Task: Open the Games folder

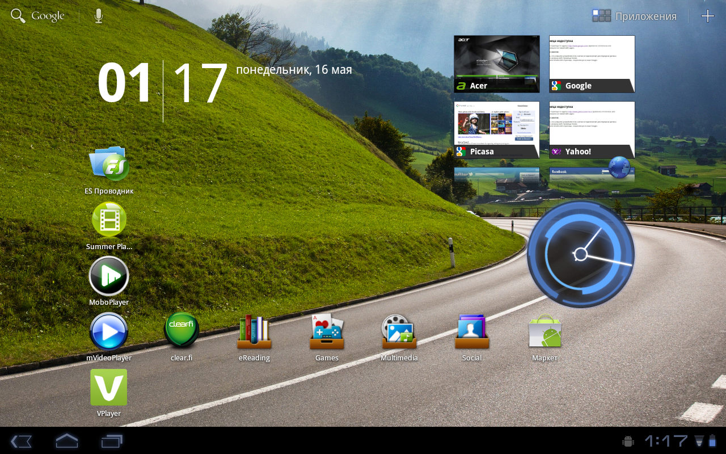Action: (327, 332)
